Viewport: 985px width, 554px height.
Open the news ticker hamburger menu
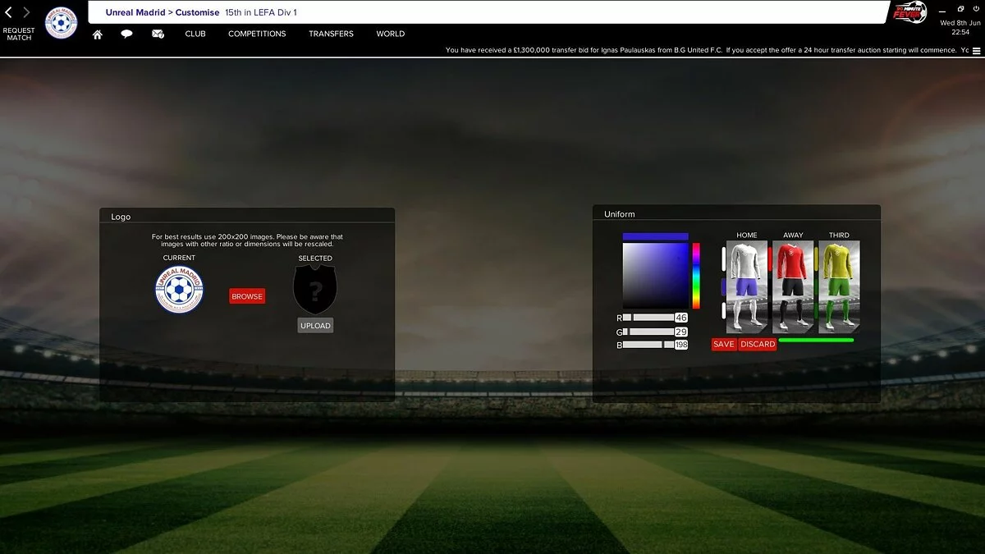(976, 50)
